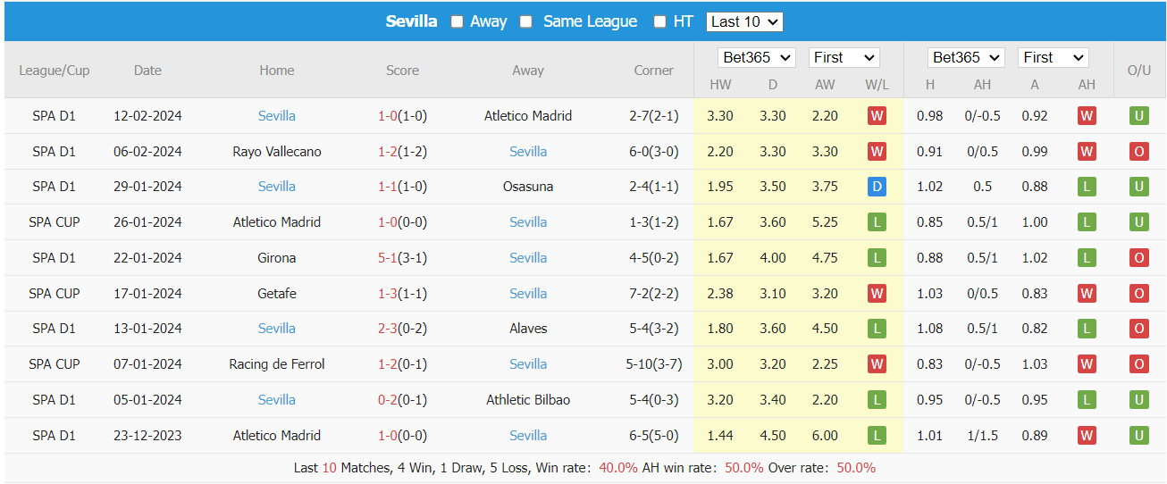Toggle the Same League checkbox
Image resolution: width=1167 pixels, height=484 pixels.
(526, 21)
